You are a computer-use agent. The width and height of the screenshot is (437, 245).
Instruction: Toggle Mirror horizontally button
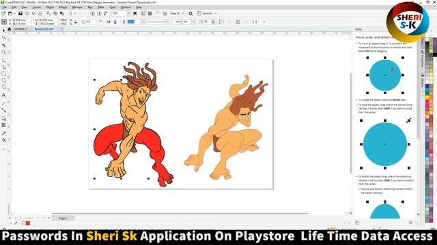(109, 22)
